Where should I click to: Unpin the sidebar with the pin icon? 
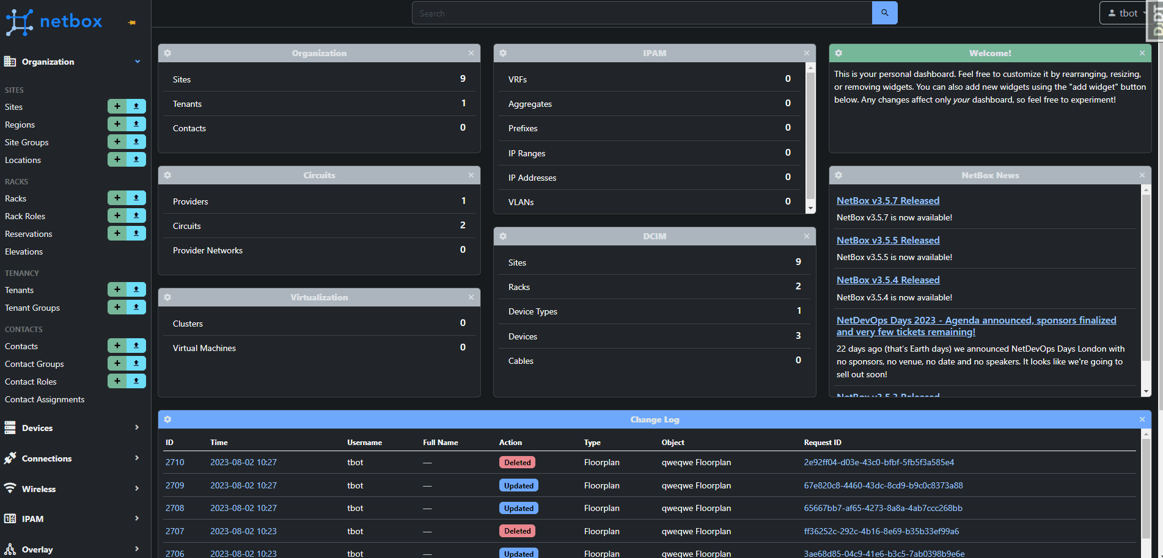[131, 23]
